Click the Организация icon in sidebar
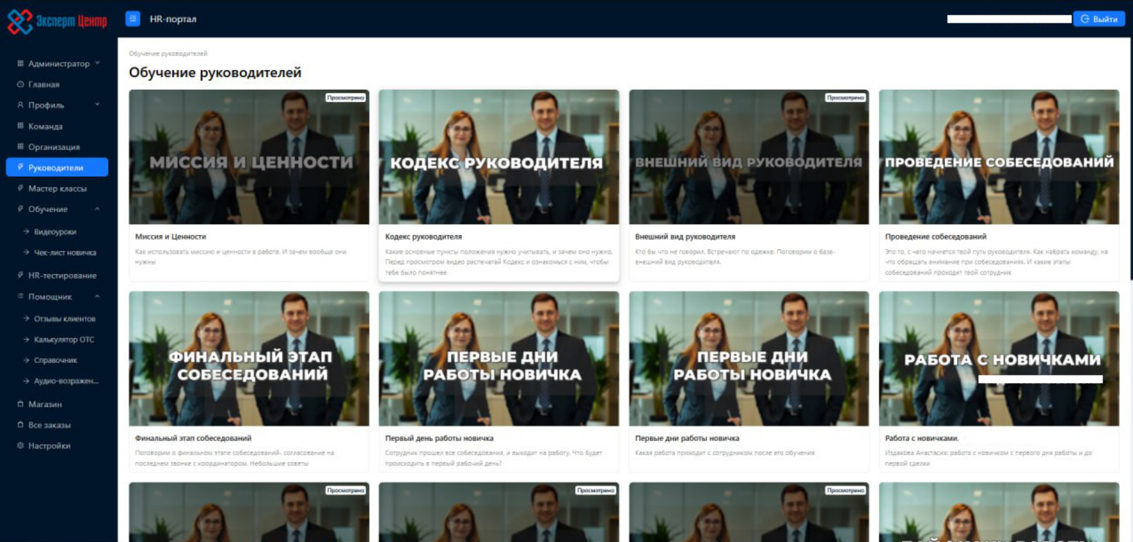The image size is (1133, 542). click(x=20, y=147)
